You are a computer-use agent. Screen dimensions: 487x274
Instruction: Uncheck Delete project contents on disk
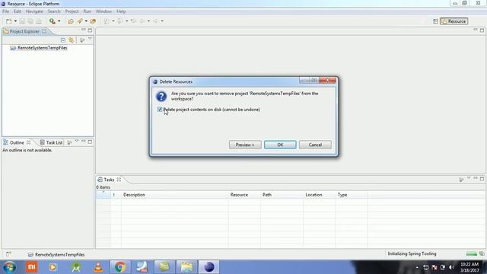[x=160, y=110]
